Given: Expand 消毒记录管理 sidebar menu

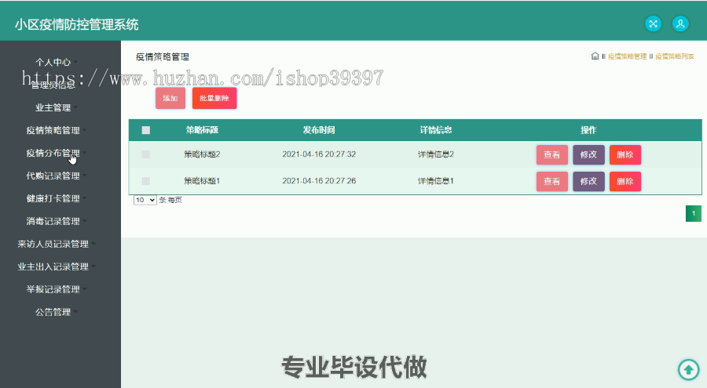Looking at the screenshot, I should point(53,222).
